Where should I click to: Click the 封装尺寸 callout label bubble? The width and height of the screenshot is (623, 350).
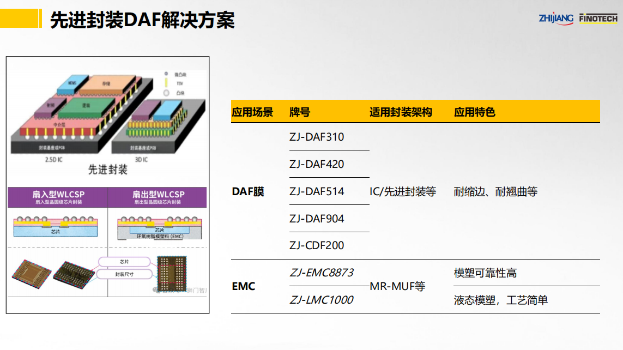point(124,274)
